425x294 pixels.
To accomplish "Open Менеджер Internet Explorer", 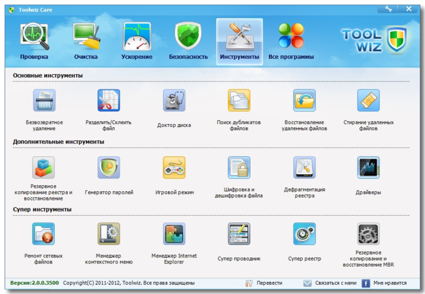I will [174, 234].
